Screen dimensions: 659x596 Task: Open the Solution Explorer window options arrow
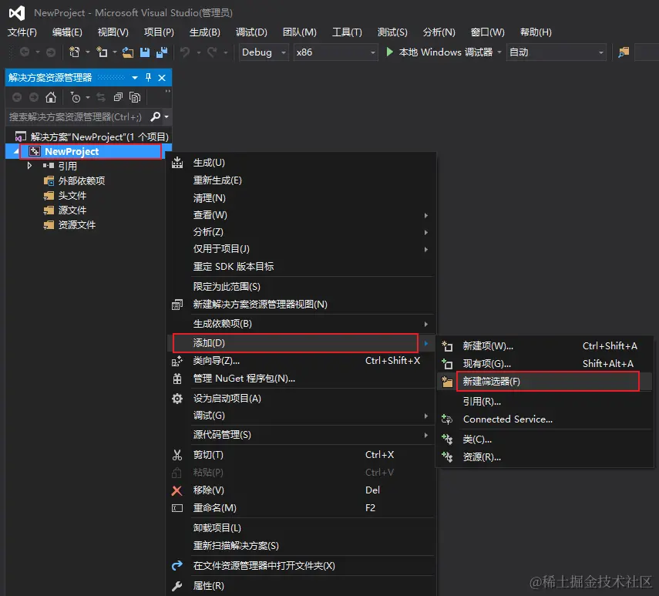[135, 78]
